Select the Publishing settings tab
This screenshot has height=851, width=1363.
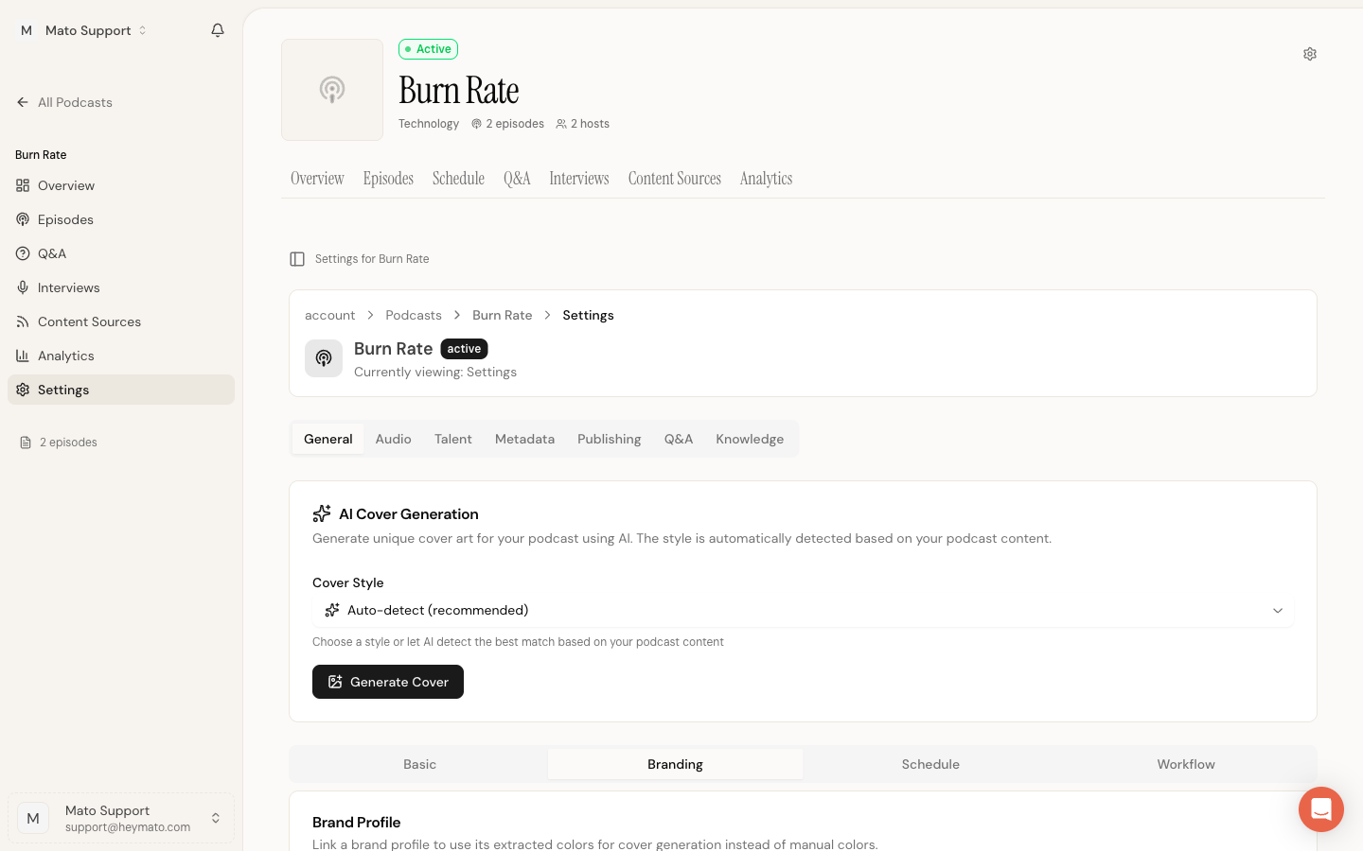[610, 439]
